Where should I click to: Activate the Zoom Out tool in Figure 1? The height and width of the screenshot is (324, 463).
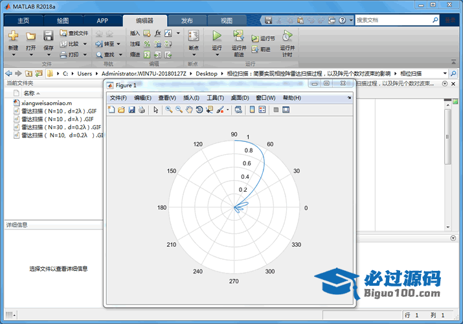(x=179, y=110)
